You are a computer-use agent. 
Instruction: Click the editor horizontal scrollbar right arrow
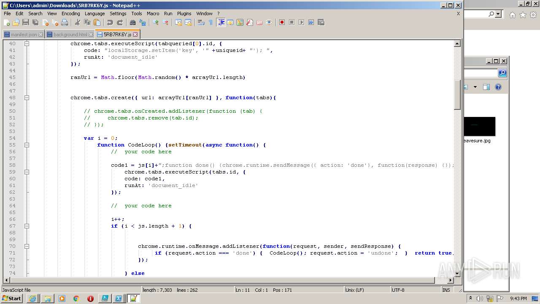click(x=451, y=280)
